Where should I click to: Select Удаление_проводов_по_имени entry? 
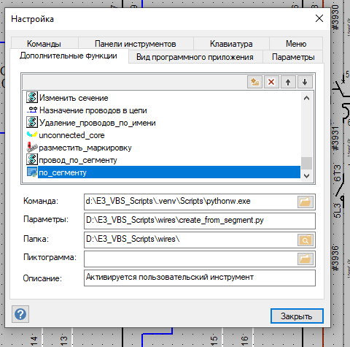tap(98, 123)
